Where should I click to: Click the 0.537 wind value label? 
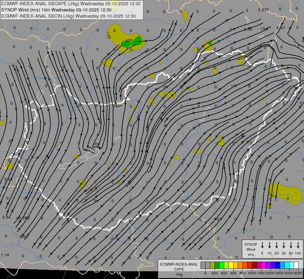(x=264, y=10)
